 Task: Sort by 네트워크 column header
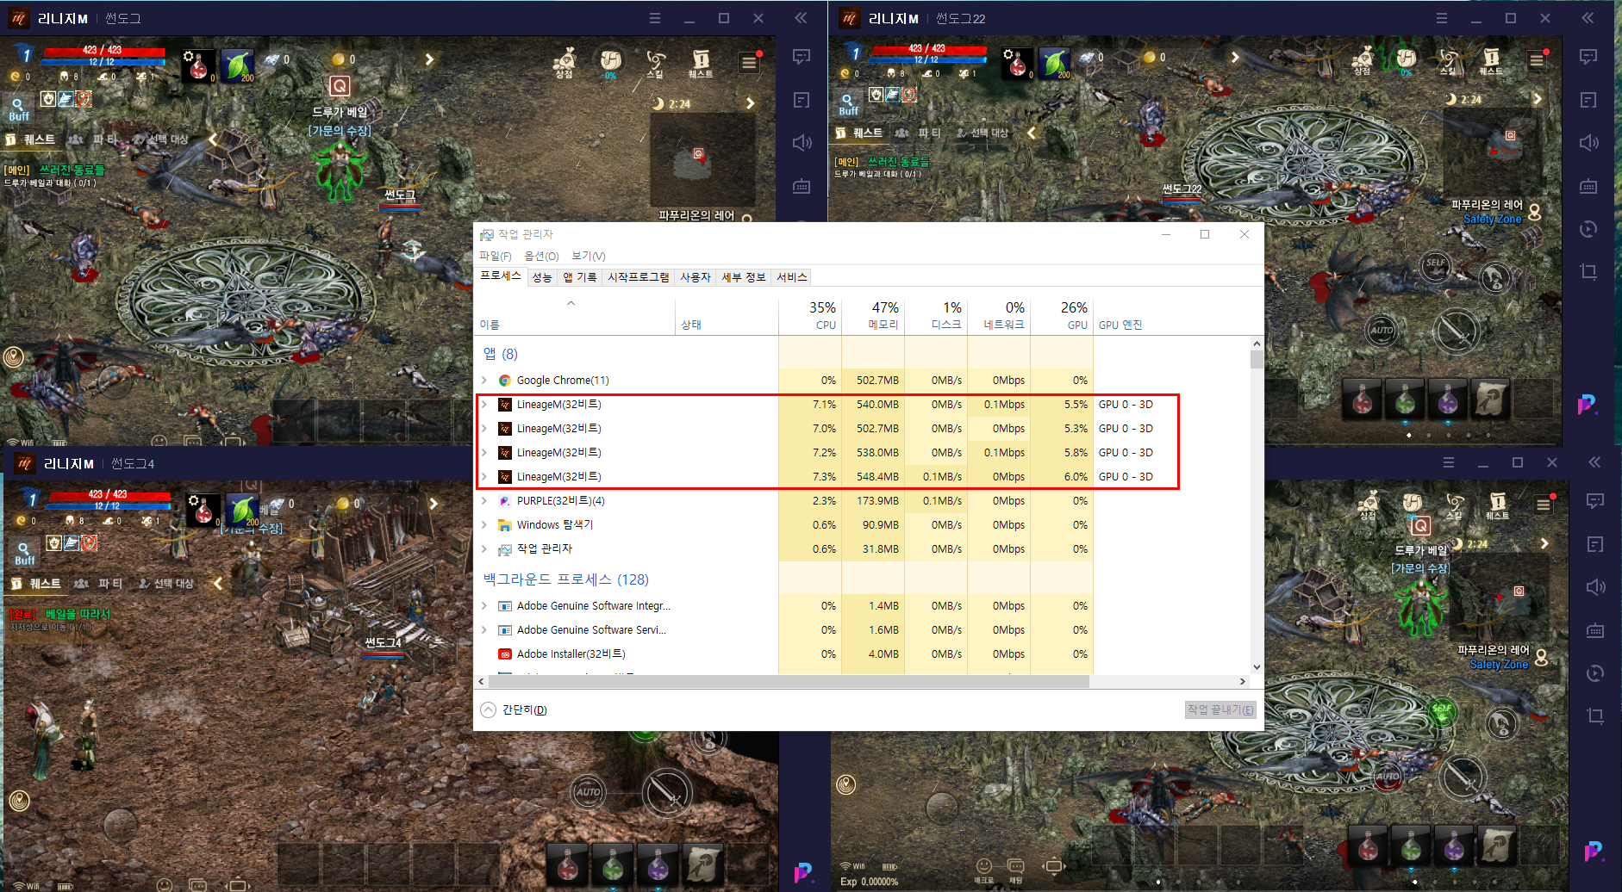click(x=999, y=316)
